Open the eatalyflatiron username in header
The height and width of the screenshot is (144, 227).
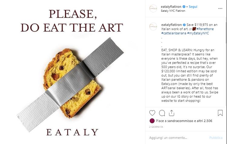pos(171,7)
